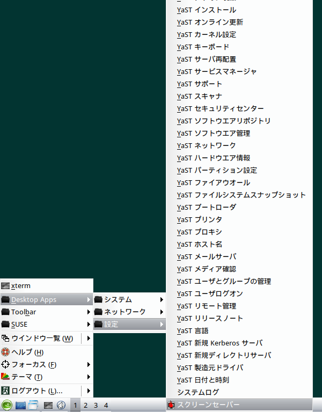Click the xterm icon in menu
322x412 pixels.
coord(5,285)
